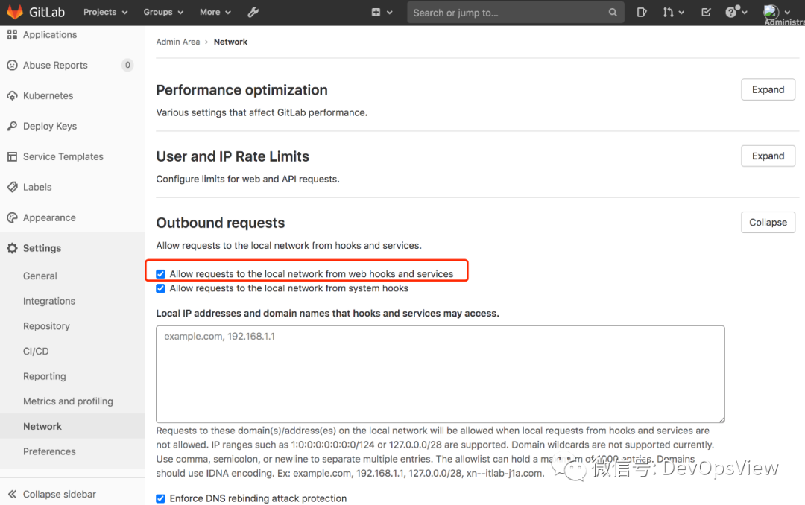Click the Deploy Keys key icon
This screenshot has width=805, height=505.
pos(13,126)
